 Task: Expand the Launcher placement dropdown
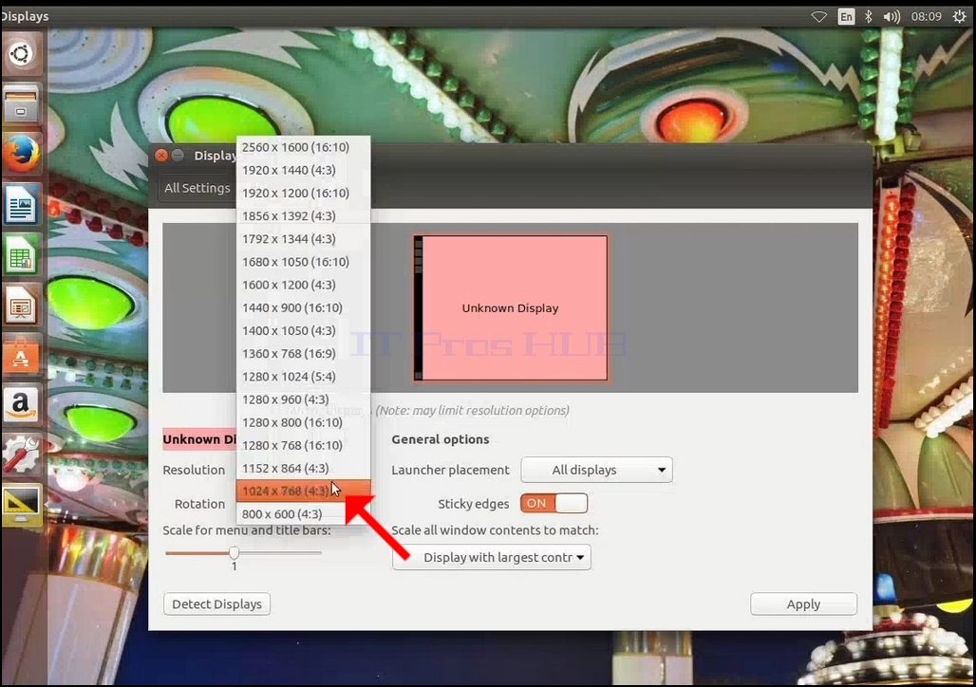(x=596, y=470)
